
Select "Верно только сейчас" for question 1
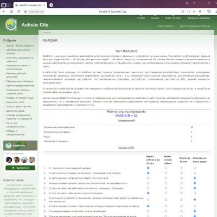pos(165,168)
